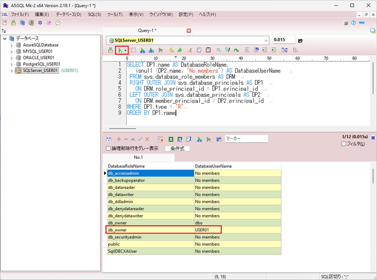Enable 論理削除行をグレー表示 checkbox
377x280 pixels.
pyautogui.click(x=109, y=149)
